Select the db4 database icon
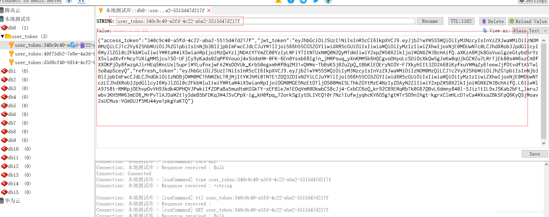Screen dimensions: 549x217 [4, 97]
